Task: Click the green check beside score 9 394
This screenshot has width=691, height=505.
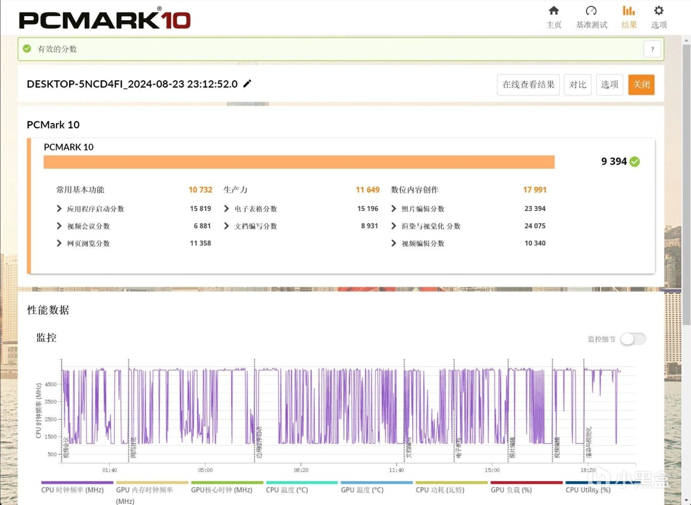Action: tap(635, 161)
